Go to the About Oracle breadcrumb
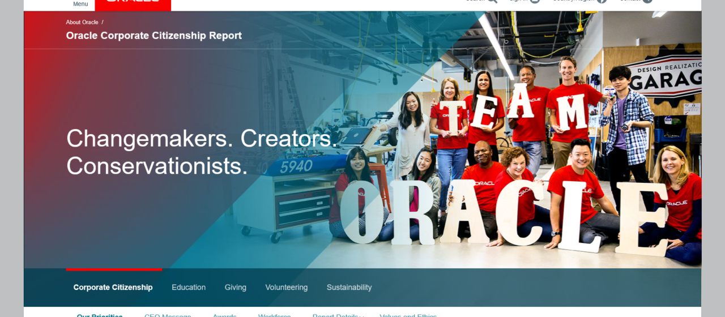Screen dimensions: 725x317 (82, 22)
